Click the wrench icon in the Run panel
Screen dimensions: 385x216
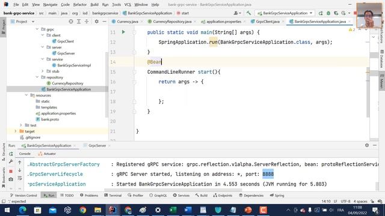(x=11, y=161)
